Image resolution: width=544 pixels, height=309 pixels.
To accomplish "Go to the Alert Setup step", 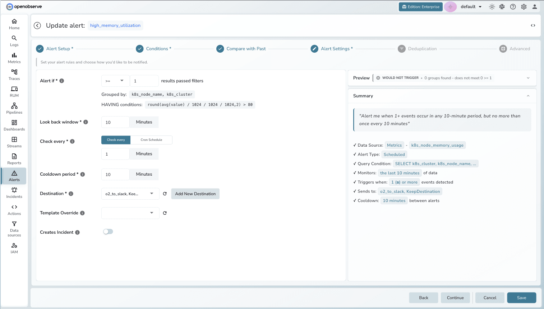I will pos(55,49).
